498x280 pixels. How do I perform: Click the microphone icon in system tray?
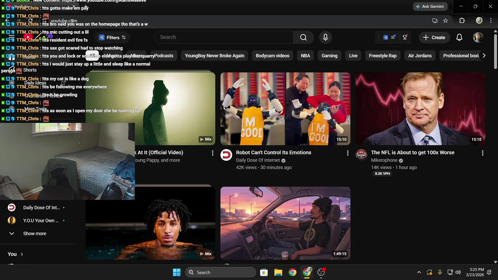tap(440, 272)
